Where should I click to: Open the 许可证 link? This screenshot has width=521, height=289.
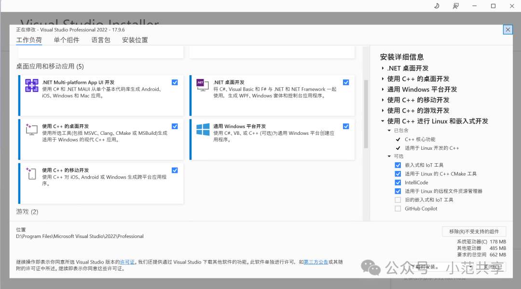[x=127, y=262]
